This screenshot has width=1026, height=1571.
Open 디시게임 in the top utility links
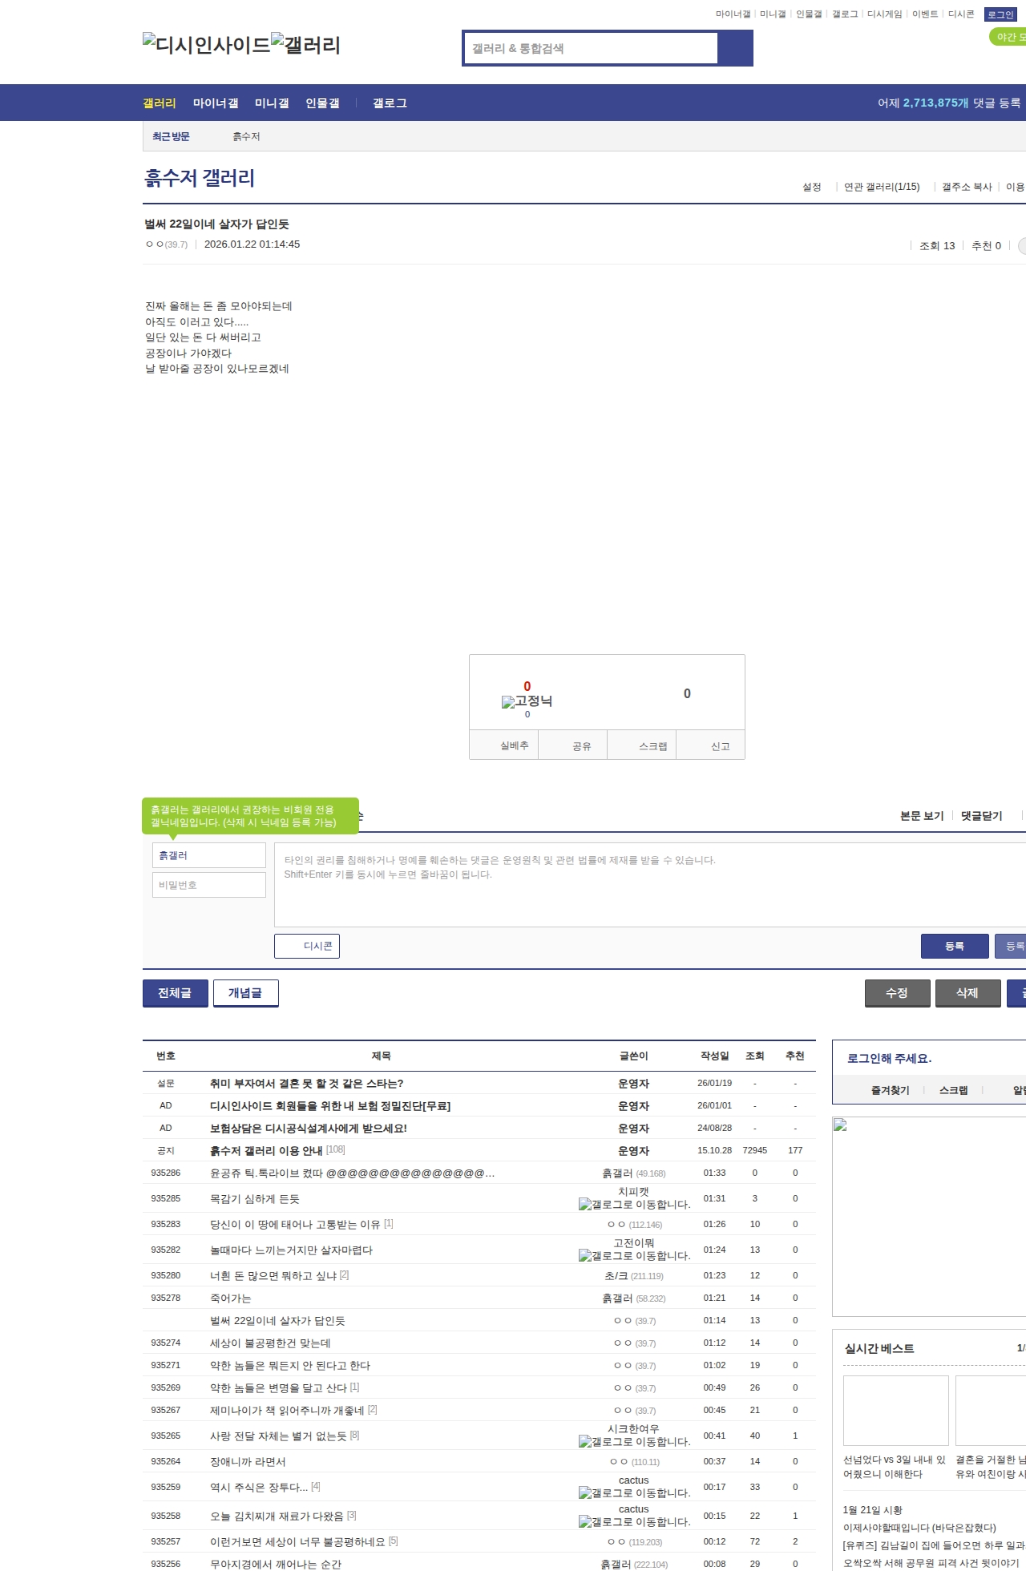885,14
